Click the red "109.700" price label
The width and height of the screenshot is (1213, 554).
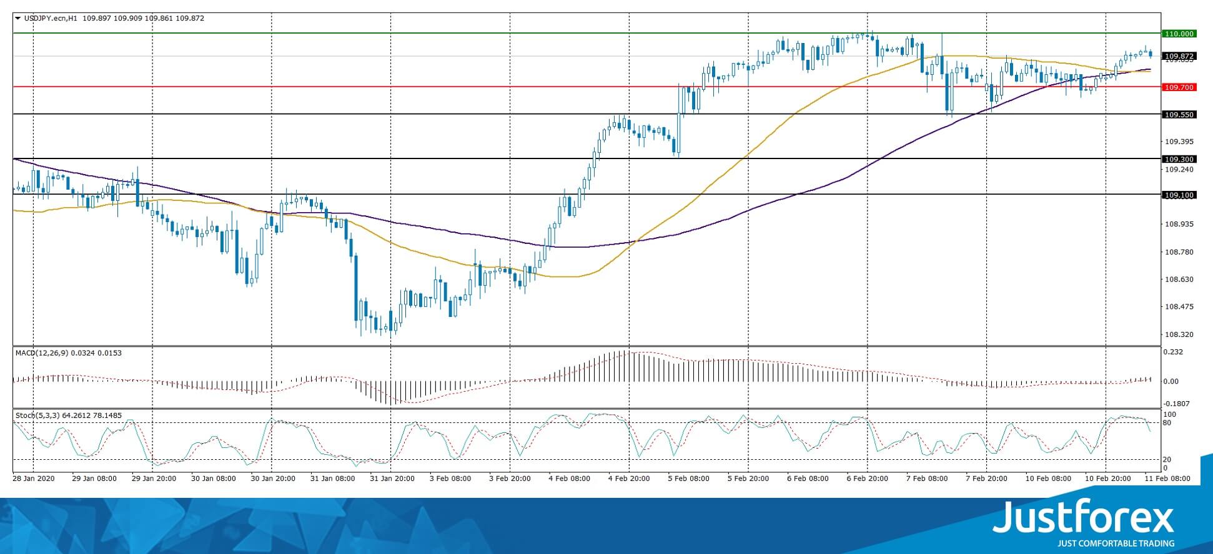point(1179,87)
